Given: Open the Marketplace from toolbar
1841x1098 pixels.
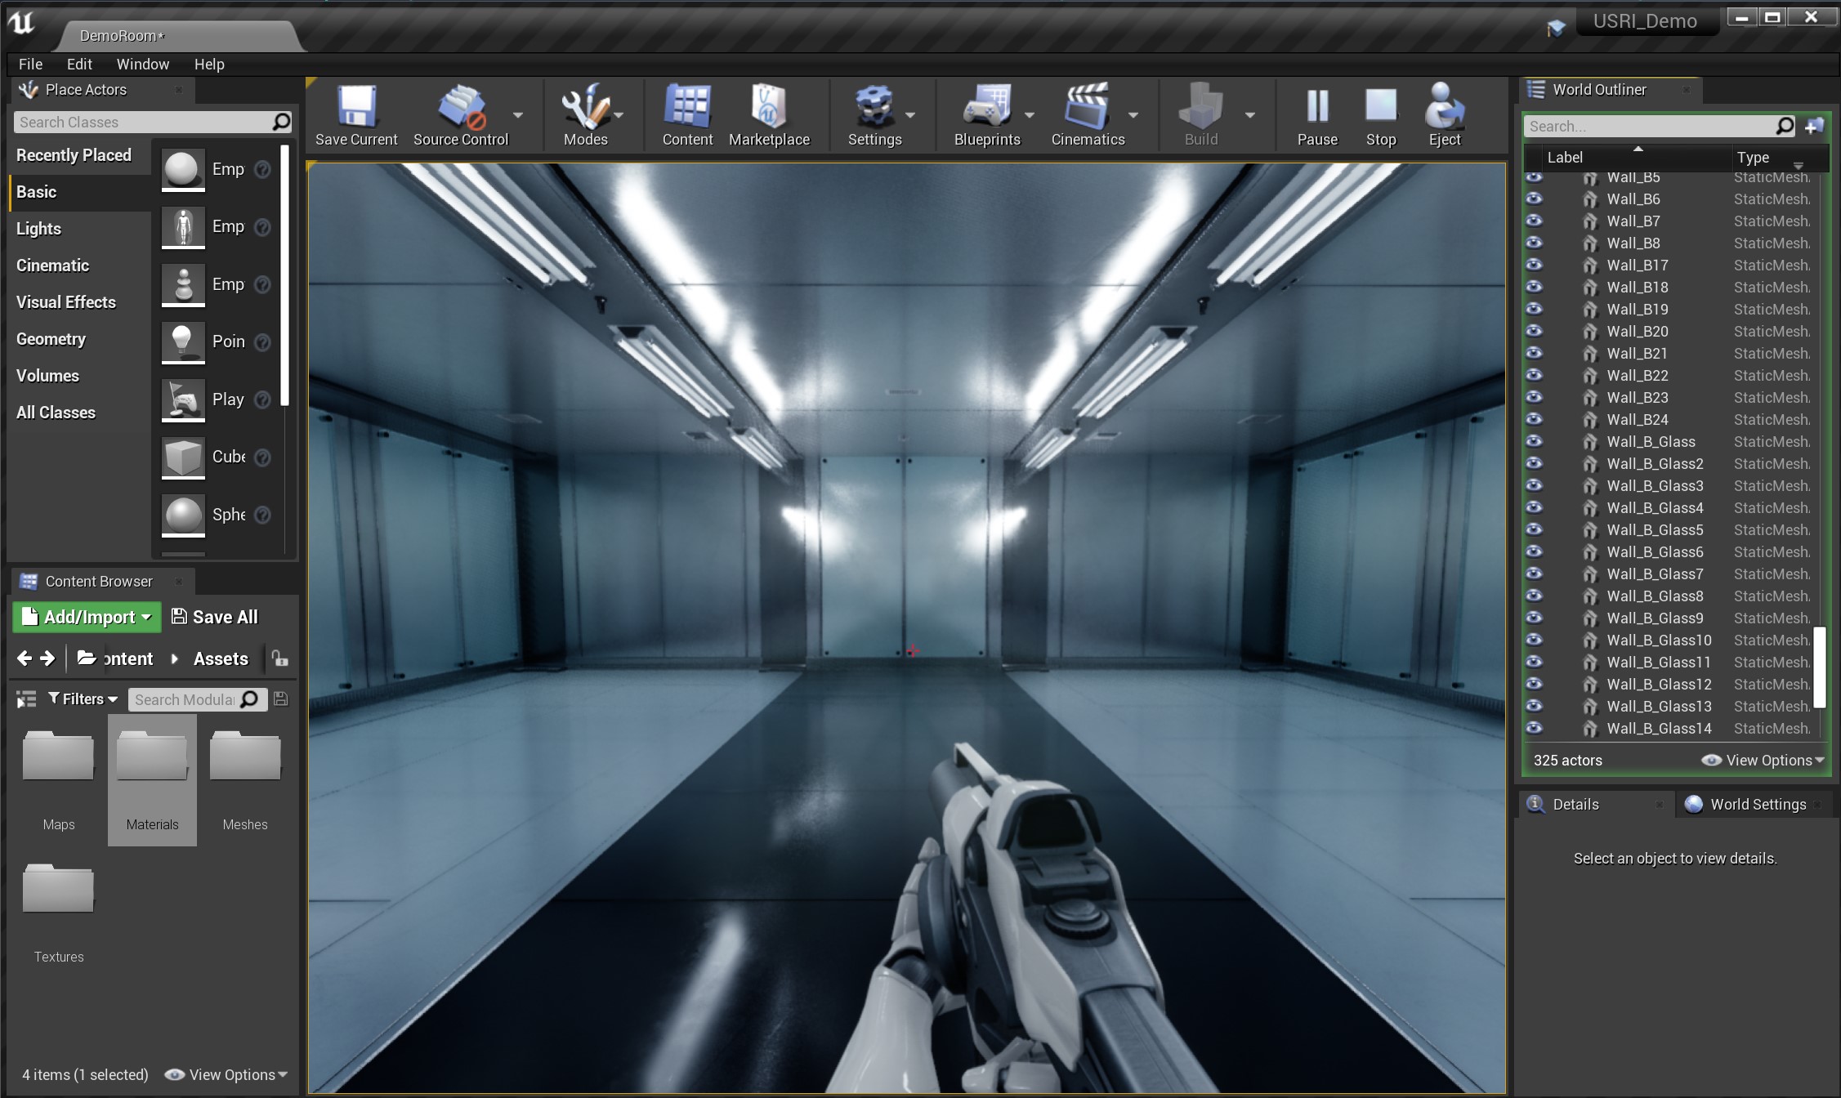Looking at the screenshot, I should click(768, 107).
